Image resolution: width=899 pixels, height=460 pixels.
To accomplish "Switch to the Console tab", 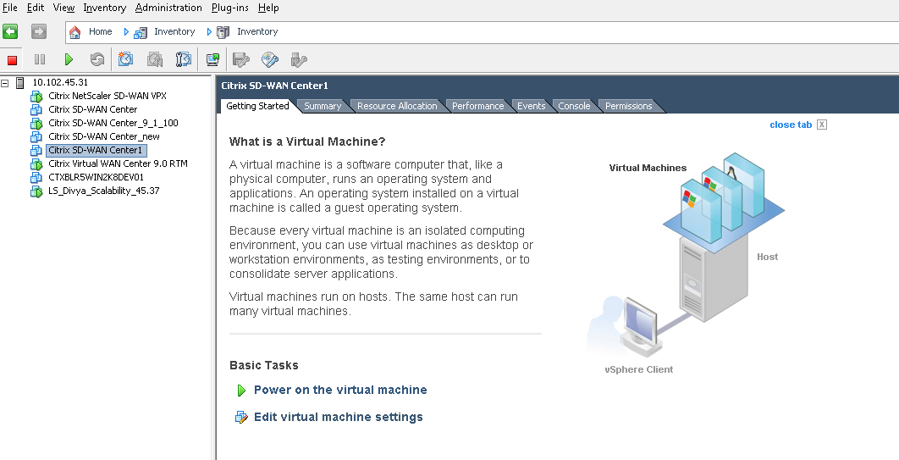I will point(574,106).
